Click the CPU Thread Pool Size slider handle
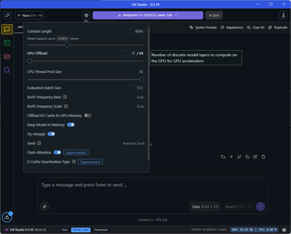Screen dimensions: 291x234 [x=142, y=80]
